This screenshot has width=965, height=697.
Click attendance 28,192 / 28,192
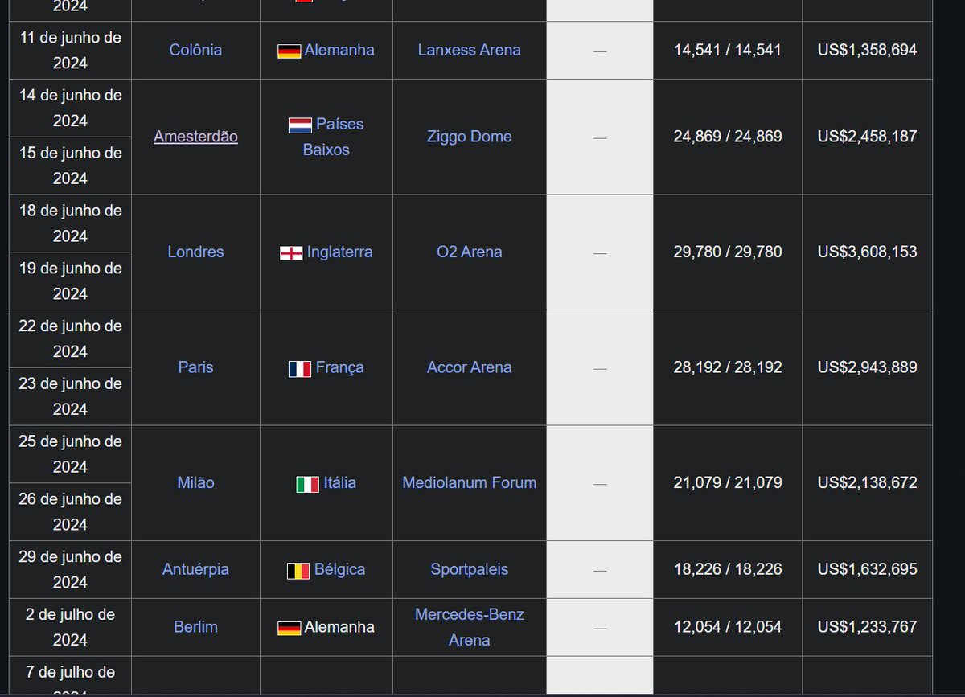(x=728, y=367)
